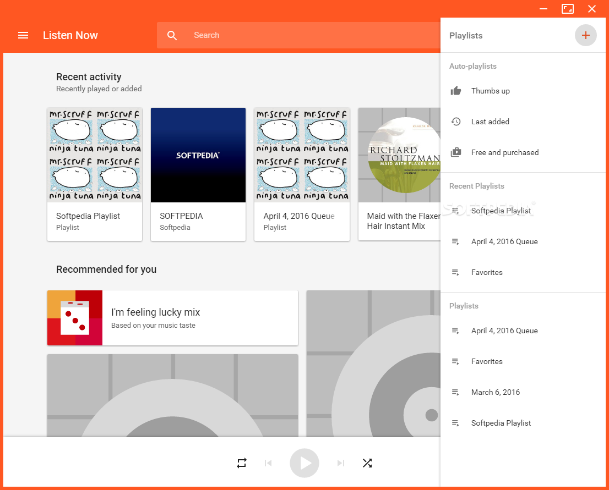Open April 4, 2016 Queue under Recent Playlists

click(523, 241)
